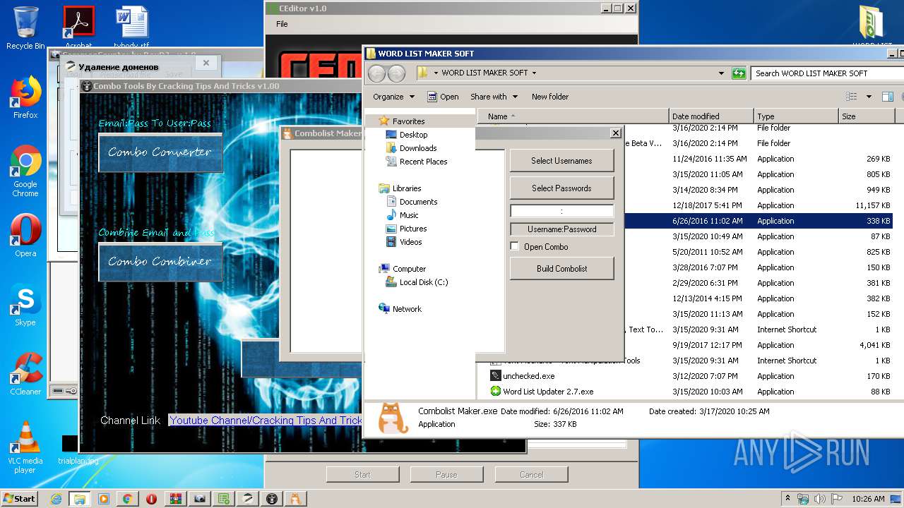Click the Internet Explorer taskbar icon
Image resolution: width=904 pixels, height=508 pixels.
[56, 499]
